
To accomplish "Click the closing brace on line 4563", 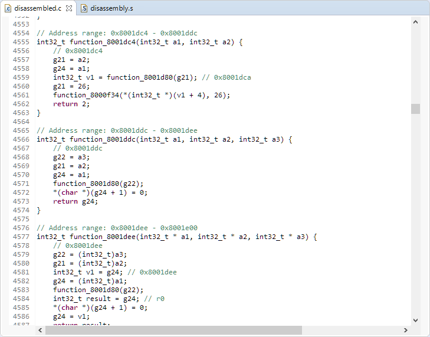I will pos(39,113).
